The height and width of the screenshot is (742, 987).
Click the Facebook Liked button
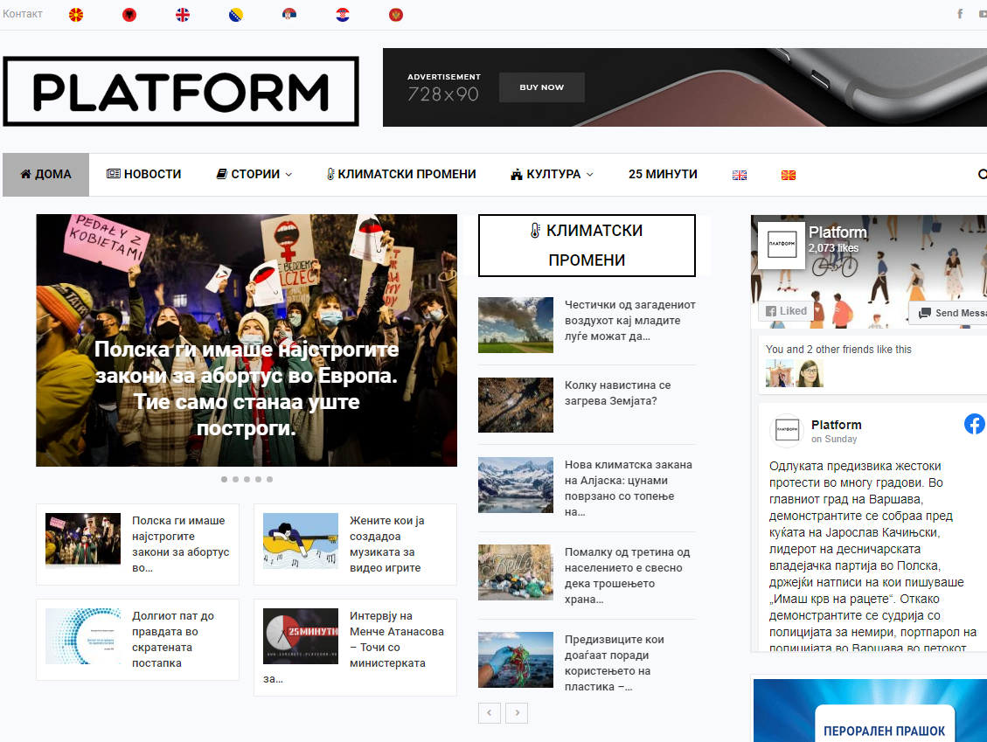coord(785,311)
